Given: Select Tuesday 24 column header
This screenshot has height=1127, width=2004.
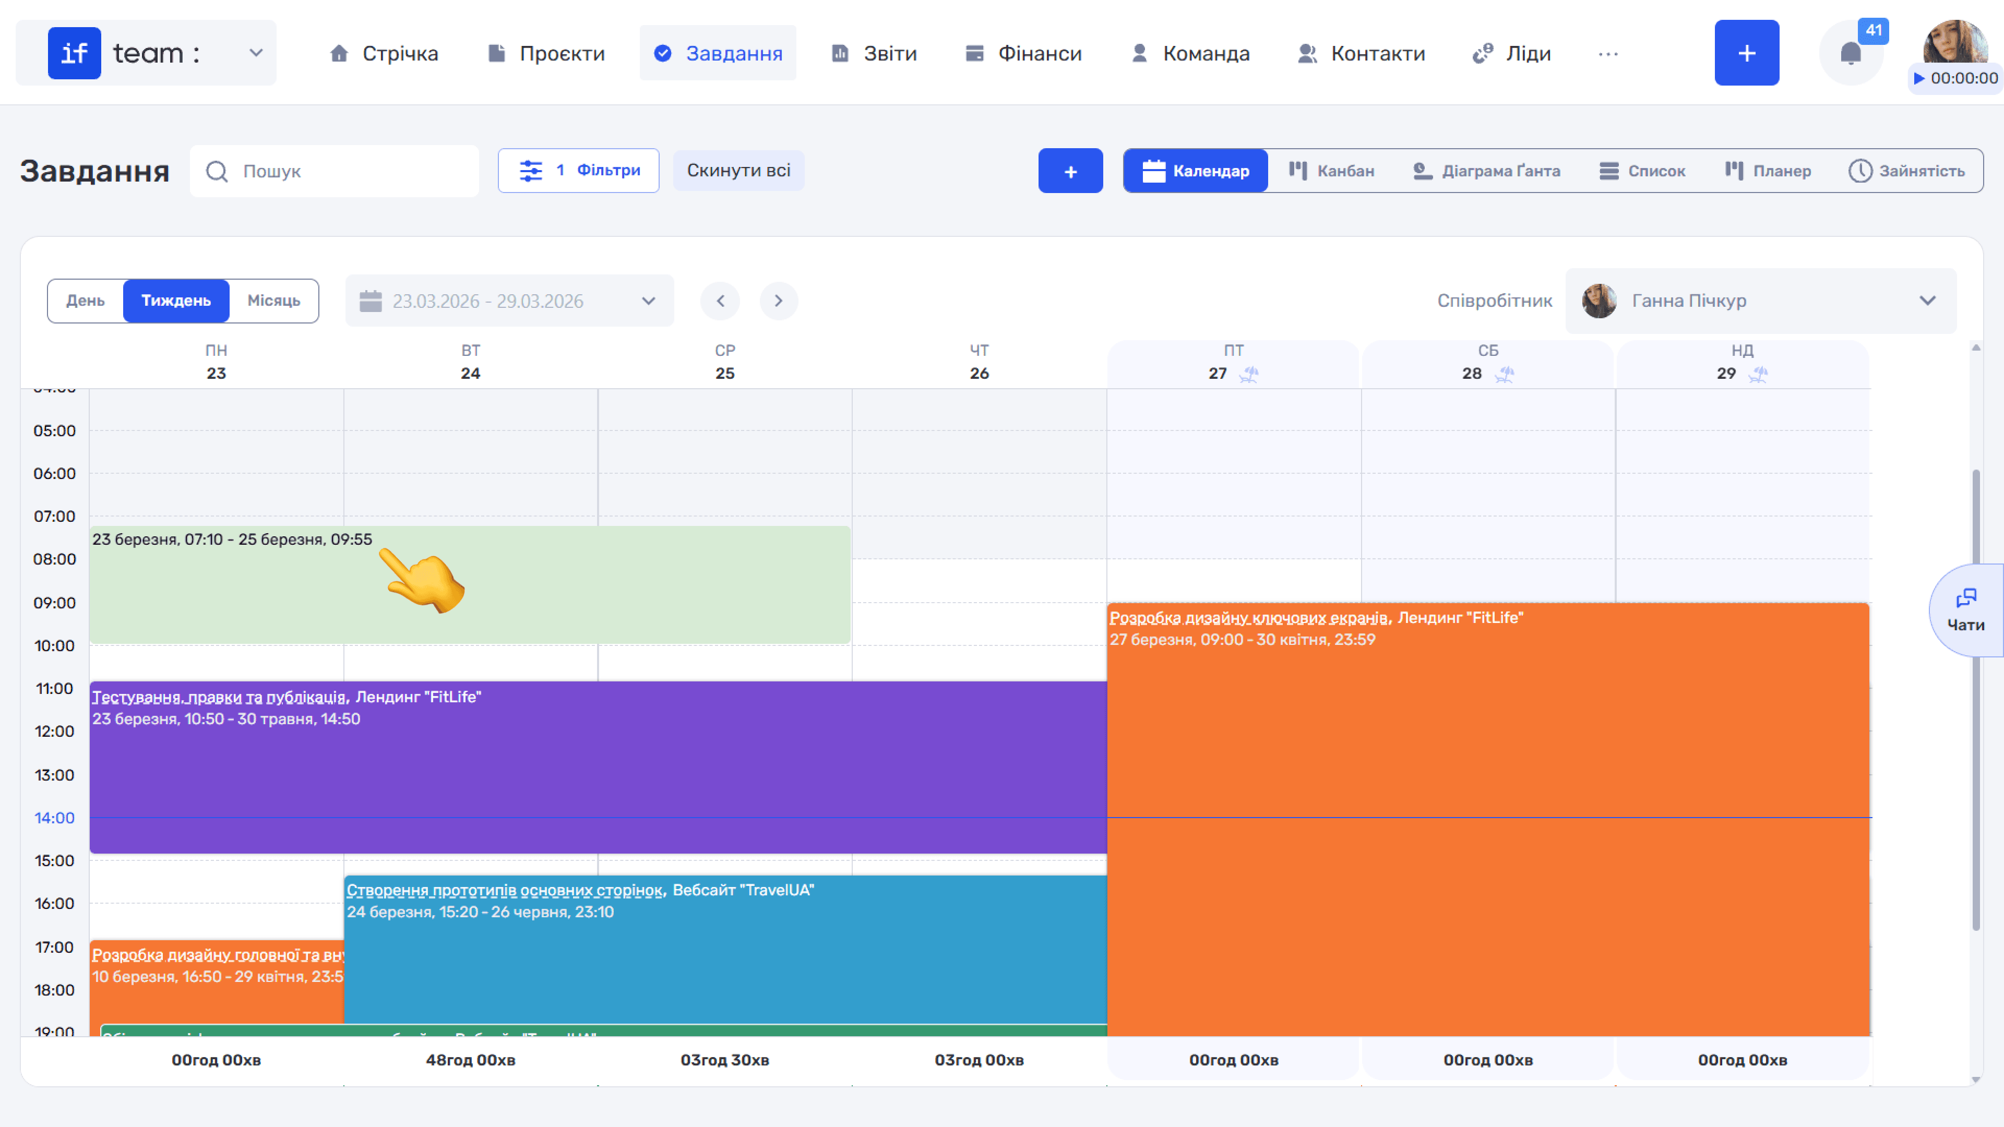Looking at the screenshot, I should pos(471,363).
